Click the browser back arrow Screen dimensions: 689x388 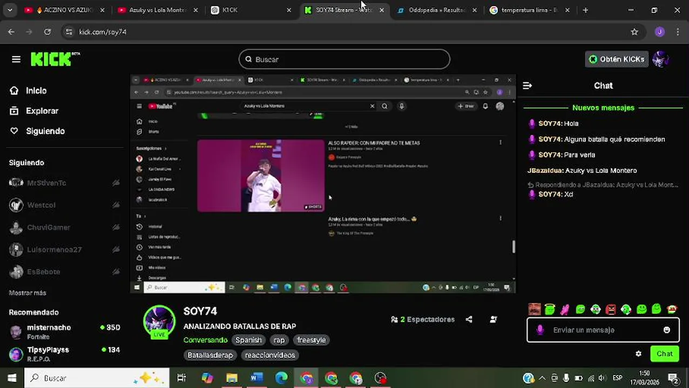pyautogui.click(x=11, y=32)
